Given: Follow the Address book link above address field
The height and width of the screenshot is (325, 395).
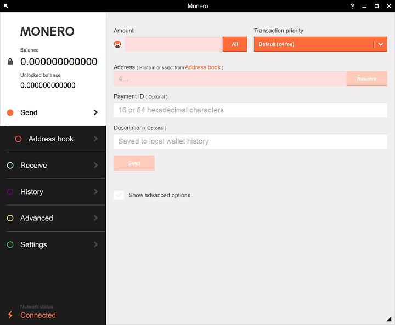Looking at the screenshot, I should (x=203, y=67).
